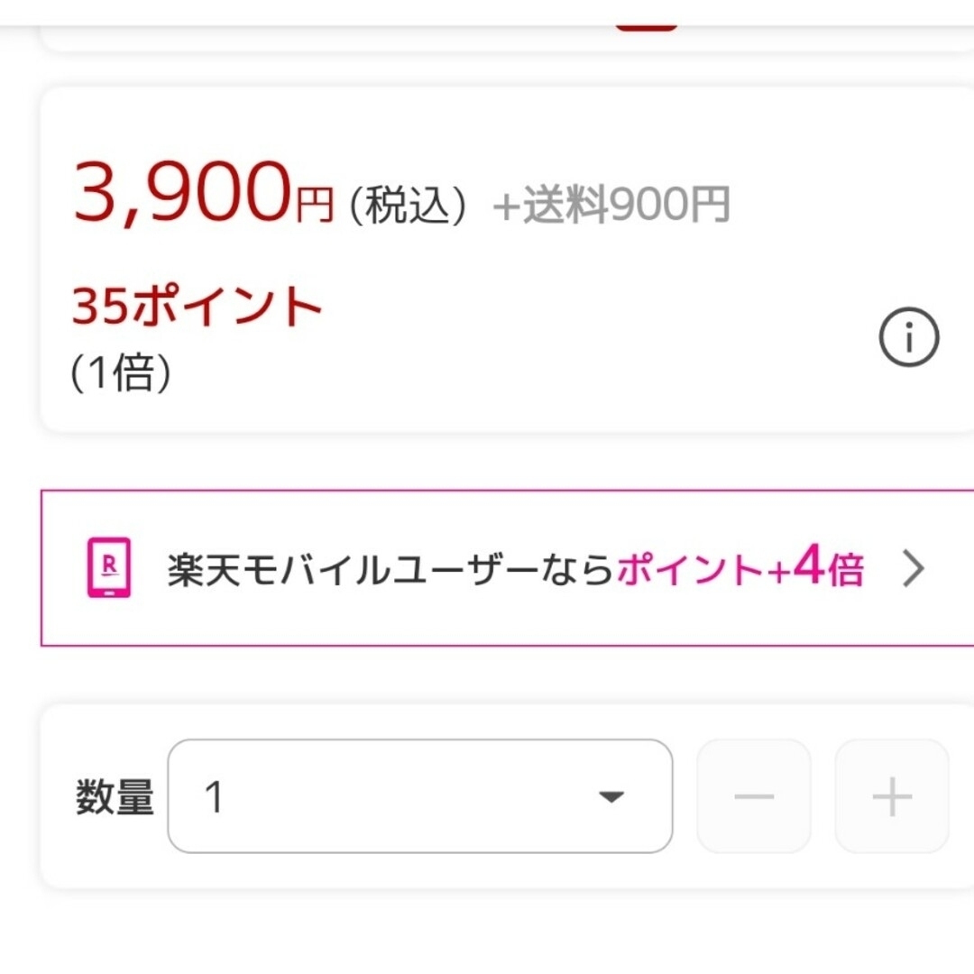Click the current quantity value 1

(x=213, y=797)
